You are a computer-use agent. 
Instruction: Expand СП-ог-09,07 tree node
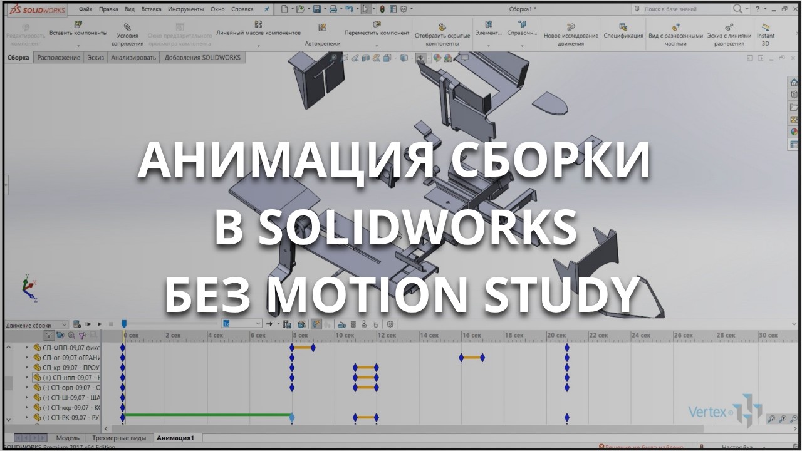tap(27, 357)
